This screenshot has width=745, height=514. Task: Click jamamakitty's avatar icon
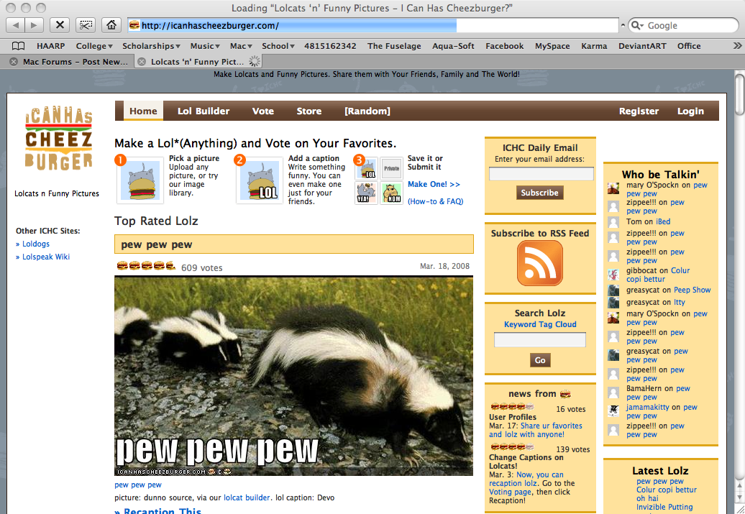pyautogui.click(x=613, y=411)
